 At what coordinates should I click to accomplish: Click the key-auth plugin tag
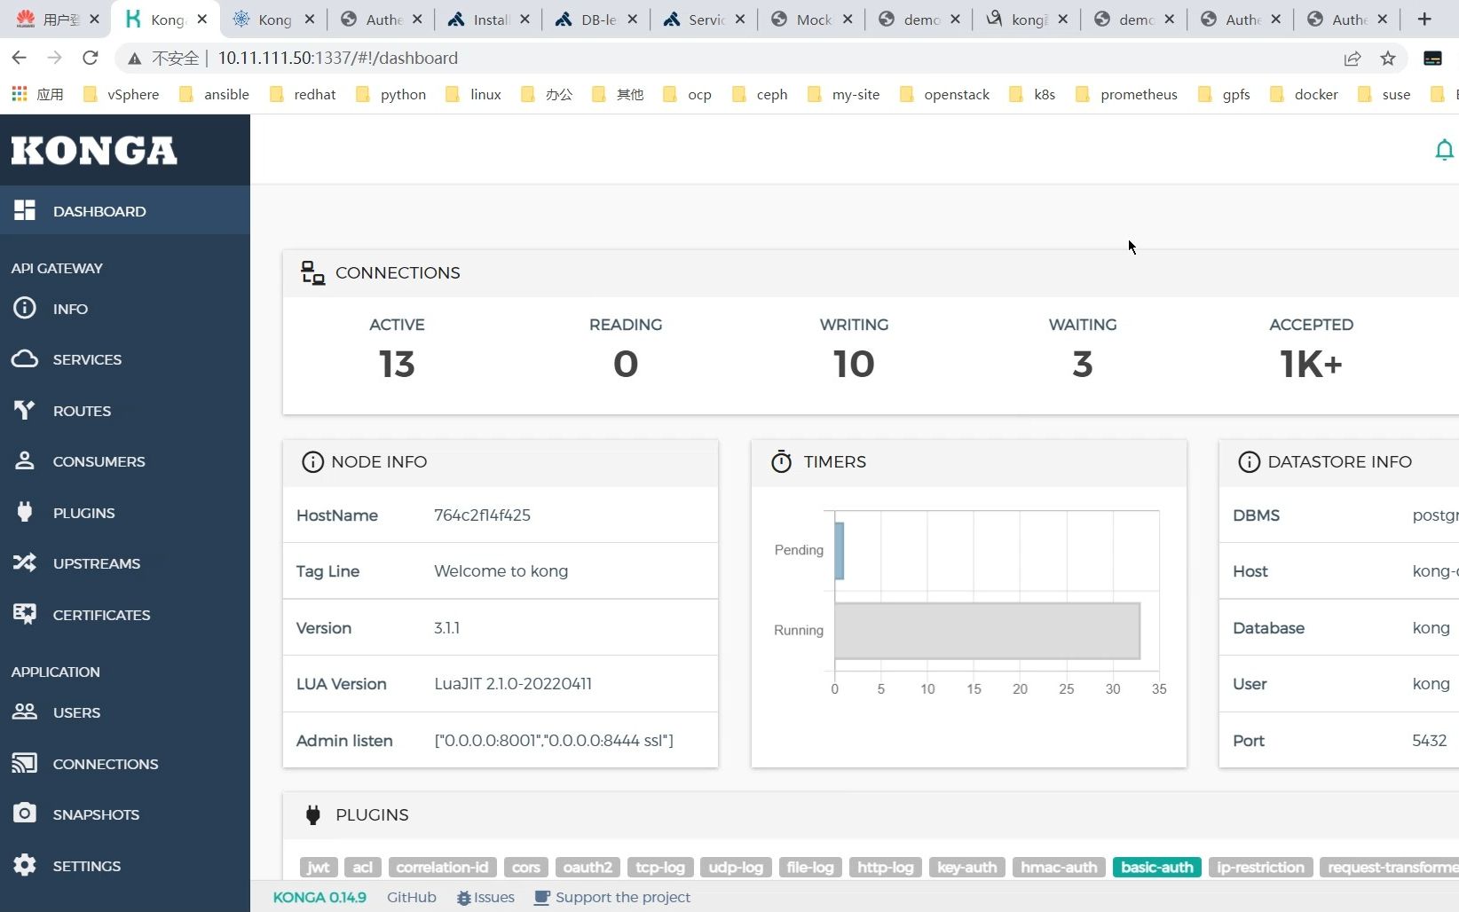tap(967, 867)
